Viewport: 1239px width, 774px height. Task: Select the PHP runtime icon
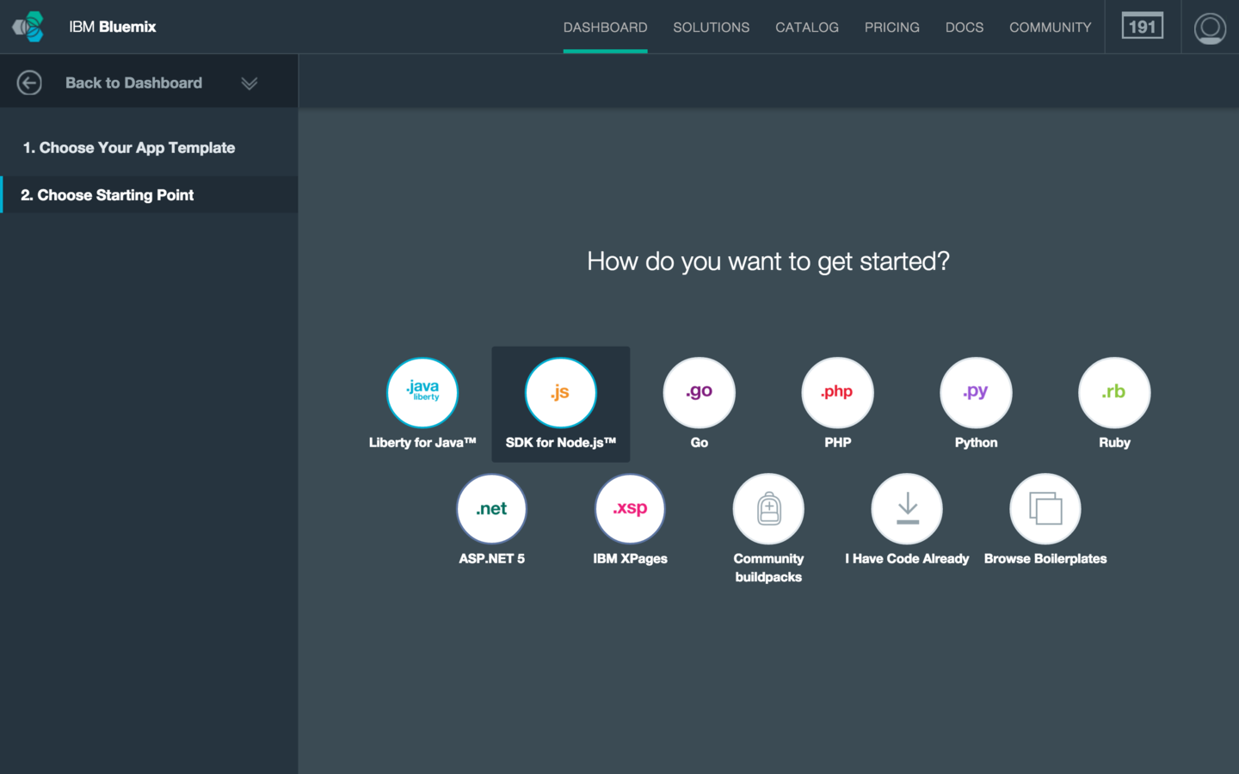[x=838, y=392]
